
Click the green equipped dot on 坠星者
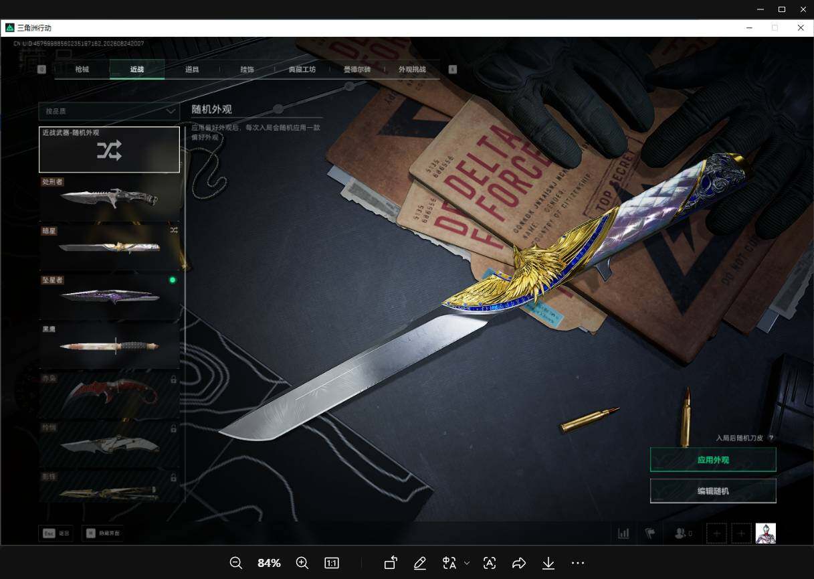[173, 280]
